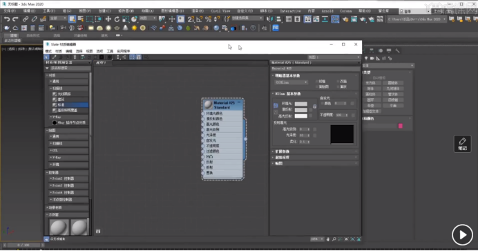
Task: Open the Blinn shader type dropdown
Action: click(291, 82)
